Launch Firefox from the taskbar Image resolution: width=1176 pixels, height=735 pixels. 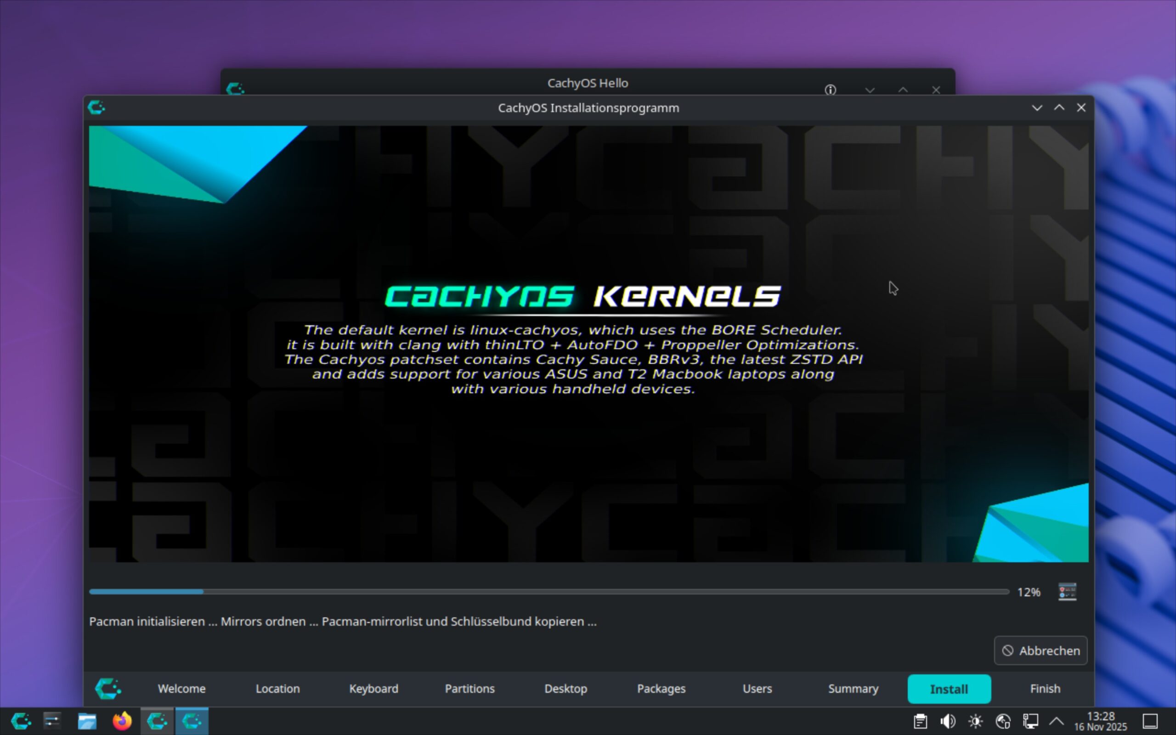122,721
